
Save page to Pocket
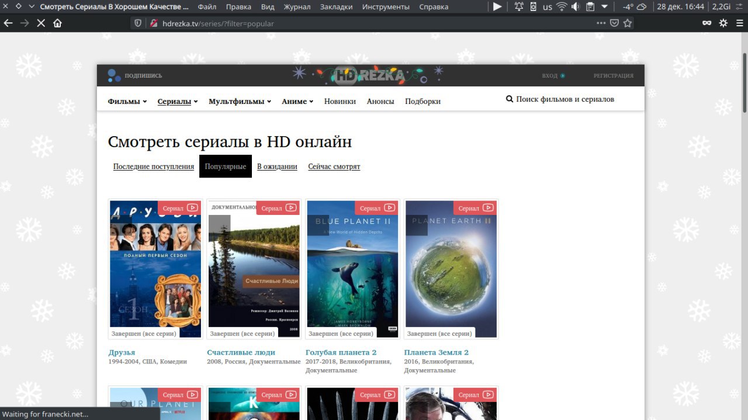615,23
